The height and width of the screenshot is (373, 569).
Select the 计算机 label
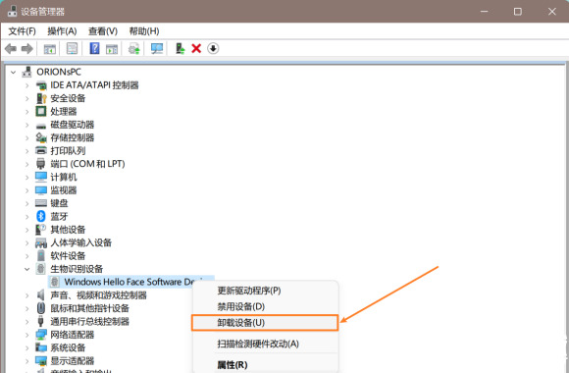[x=64, y=178]
